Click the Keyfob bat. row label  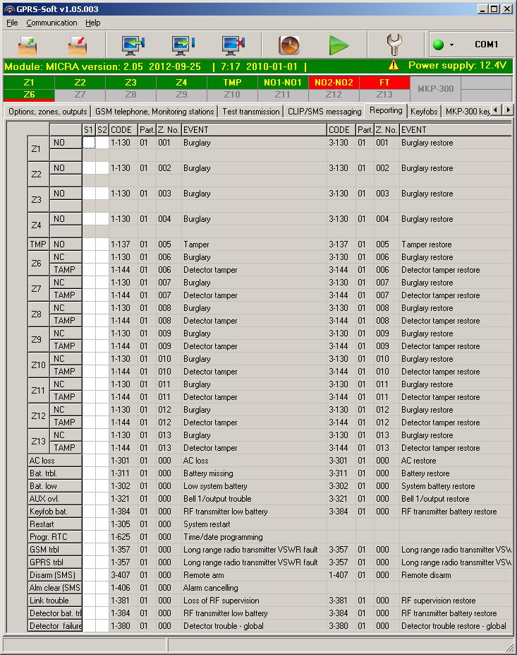click(54, 512)
